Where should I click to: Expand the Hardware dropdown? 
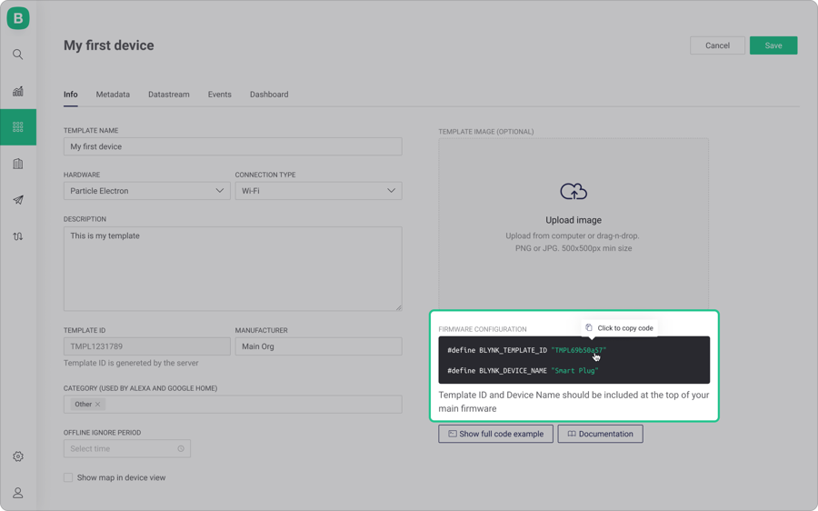(146, 191)
